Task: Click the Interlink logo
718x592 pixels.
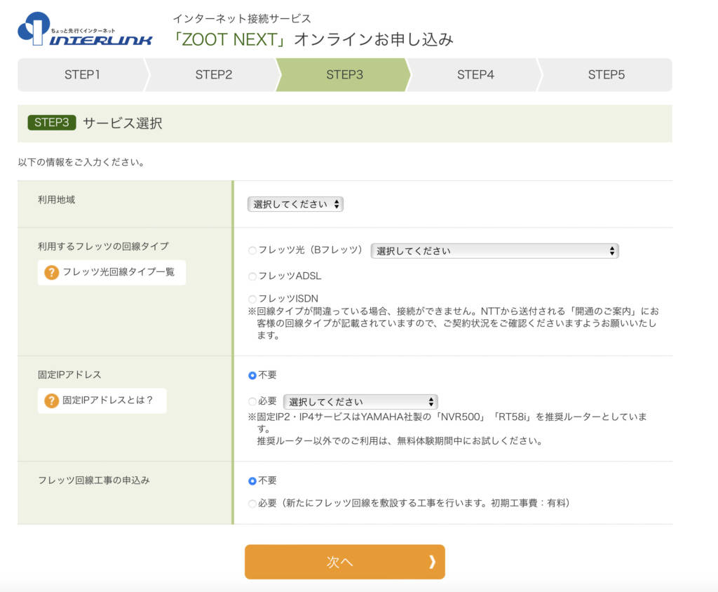Action: pos(85,29)
